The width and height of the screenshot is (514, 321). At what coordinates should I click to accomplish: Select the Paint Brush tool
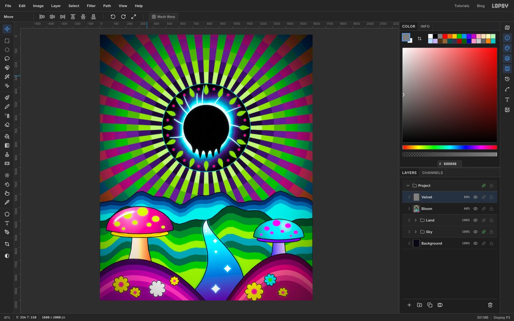click(x=7, y=98)
